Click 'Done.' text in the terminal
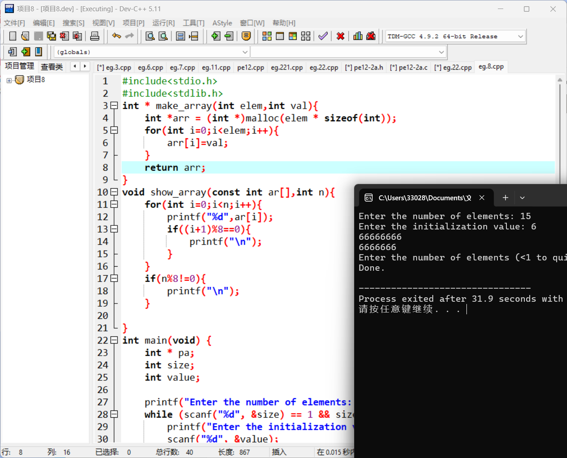 pyautogui.click(x=372, y=268)
